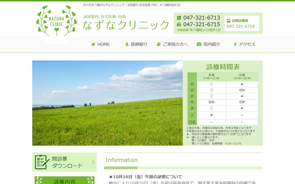
Task: Click the 土 row label in timetable
Action: 192,115
